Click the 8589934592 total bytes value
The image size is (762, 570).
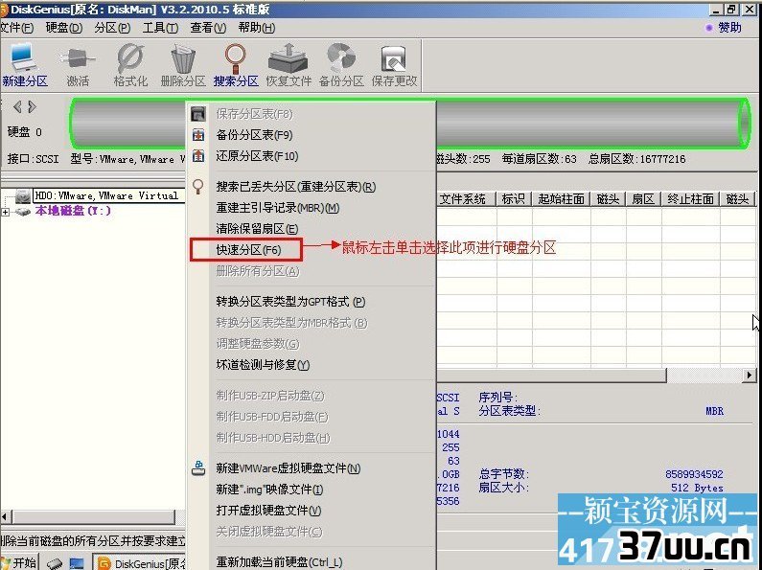(695, 474)
